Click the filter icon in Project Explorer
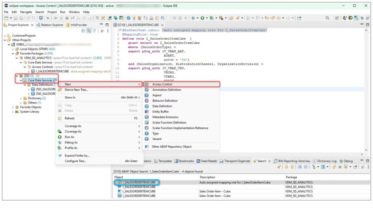 [94, 31]
